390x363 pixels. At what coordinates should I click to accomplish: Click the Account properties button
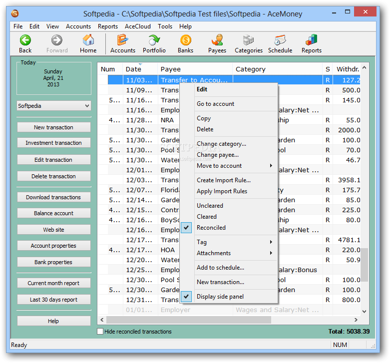click(x=54, y=246)
